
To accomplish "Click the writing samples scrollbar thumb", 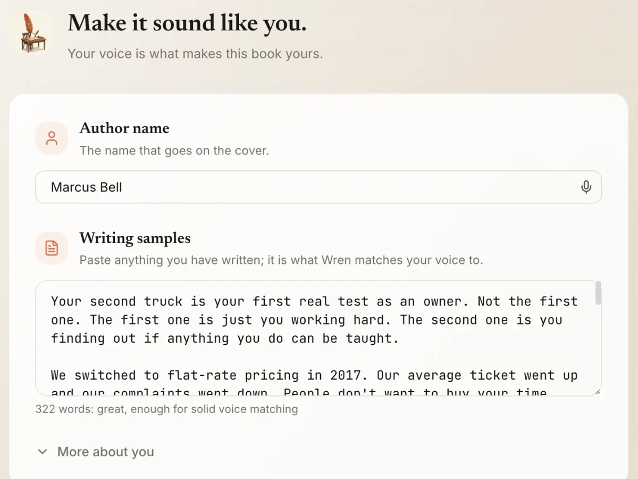I will (598, 293).
